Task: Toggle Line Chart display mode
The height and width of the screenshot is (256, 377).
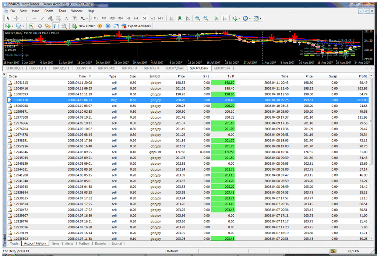Action: click(x=187, y=18)
